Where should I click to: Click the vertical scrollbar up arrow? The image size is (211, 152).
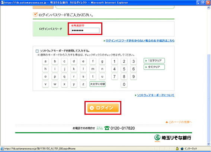click(208, 8)
